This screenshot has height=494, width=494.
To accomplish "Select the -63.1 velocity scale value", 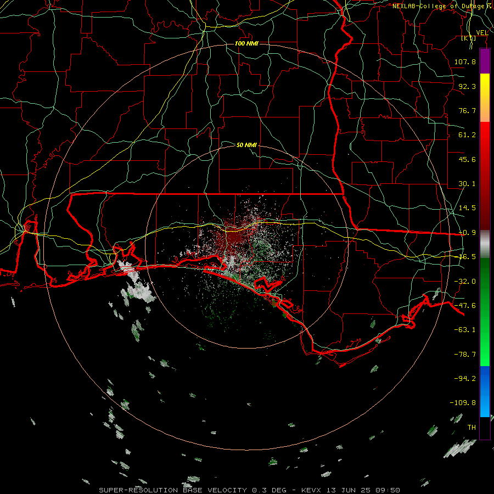I will (x=465, y=330).
